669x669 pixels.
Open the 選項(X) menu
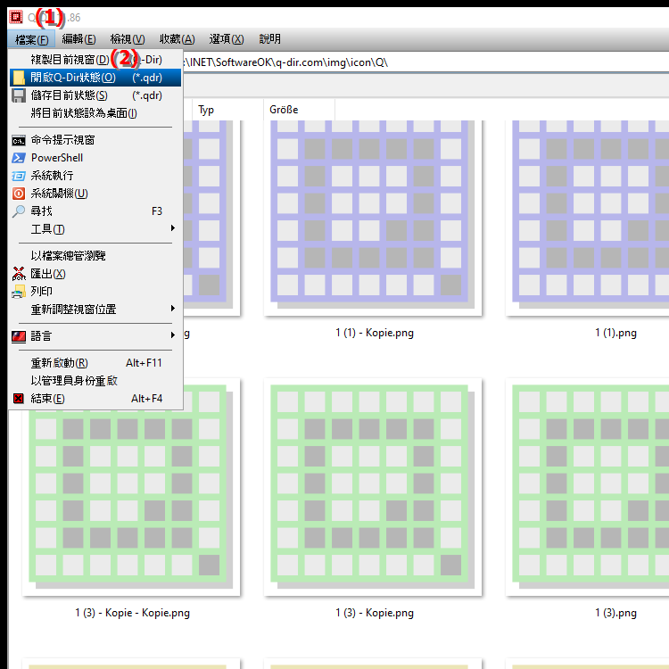coord(227,39)
